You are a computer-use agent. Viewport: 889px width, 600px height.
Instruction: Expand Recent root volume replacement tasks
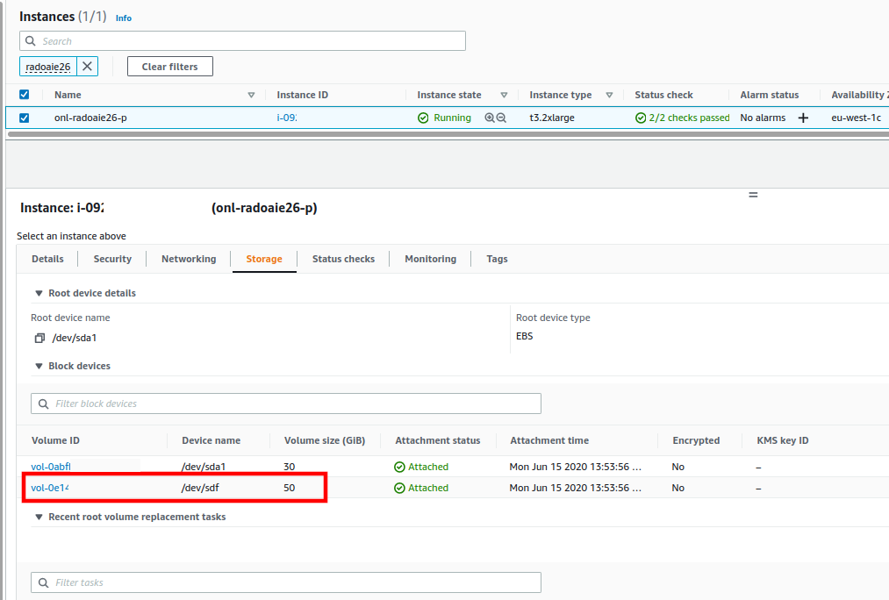click(x=39, y=517)
